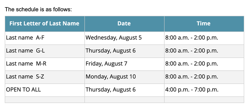
Task: Click the empty bottom Time column cell
Action: (204, 100)
